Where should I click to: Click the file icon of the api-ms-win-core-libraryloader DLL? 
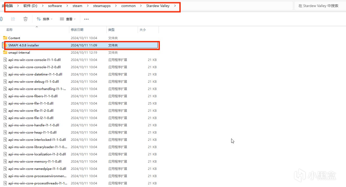click(5, 147)
